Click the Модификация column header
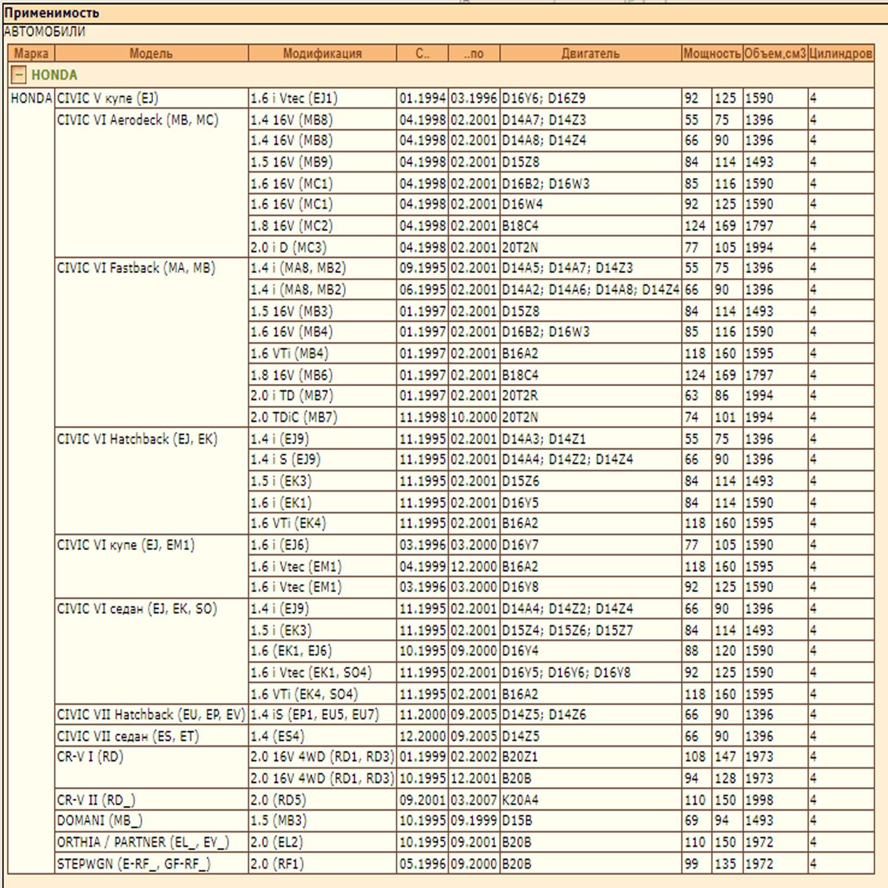 [322, 53]
